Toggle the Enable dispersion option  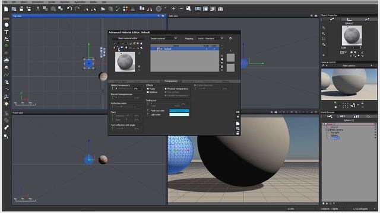(x=195, y=85)
